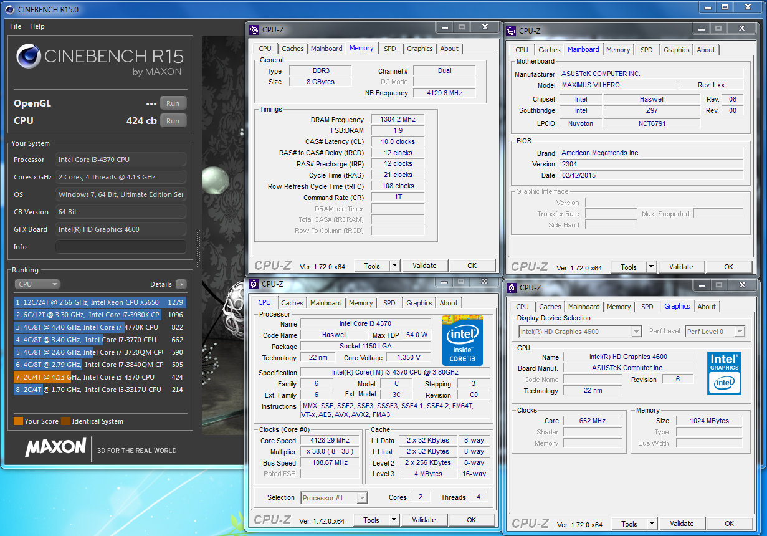This screenshot has height=536, width=767.
Task: Open Details arrow in Ranking panel
Action: click(x=181, y=284)
